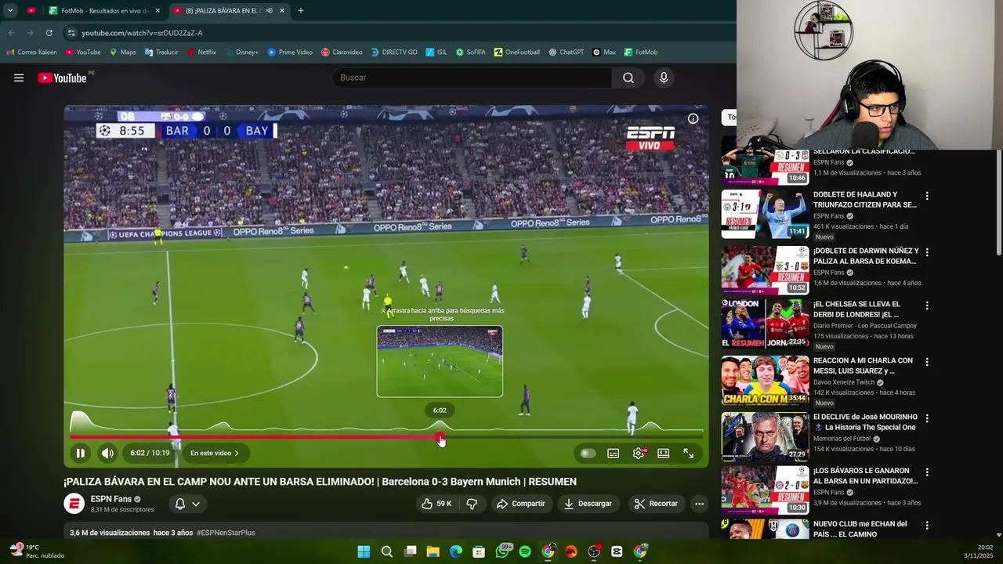
Task: Open WhatsApp from the taskbar
Action: 502,551
